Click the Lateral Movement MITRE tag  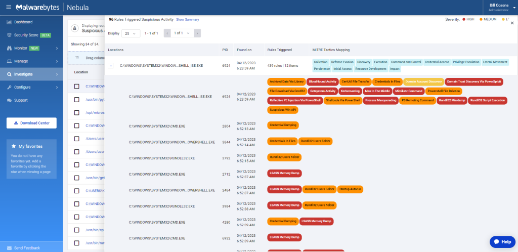(495, 62)
